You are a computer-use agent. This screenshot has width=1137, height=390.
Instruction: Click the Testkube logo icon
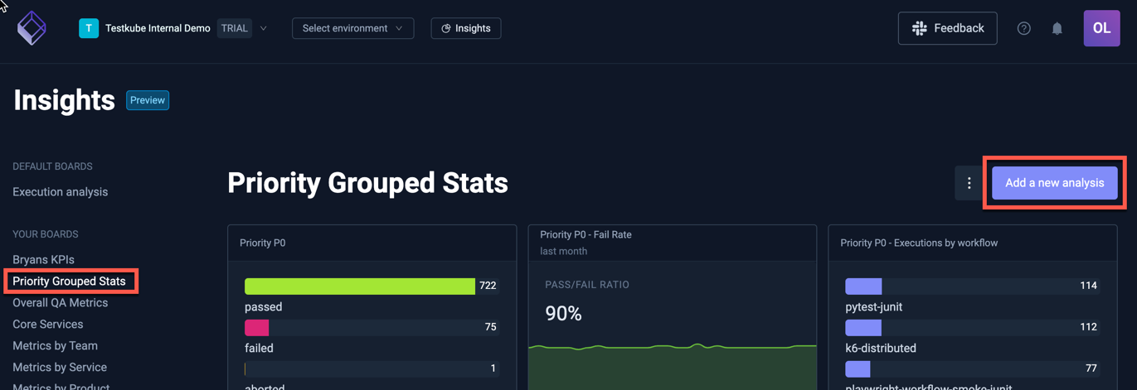tap(32, 28)
